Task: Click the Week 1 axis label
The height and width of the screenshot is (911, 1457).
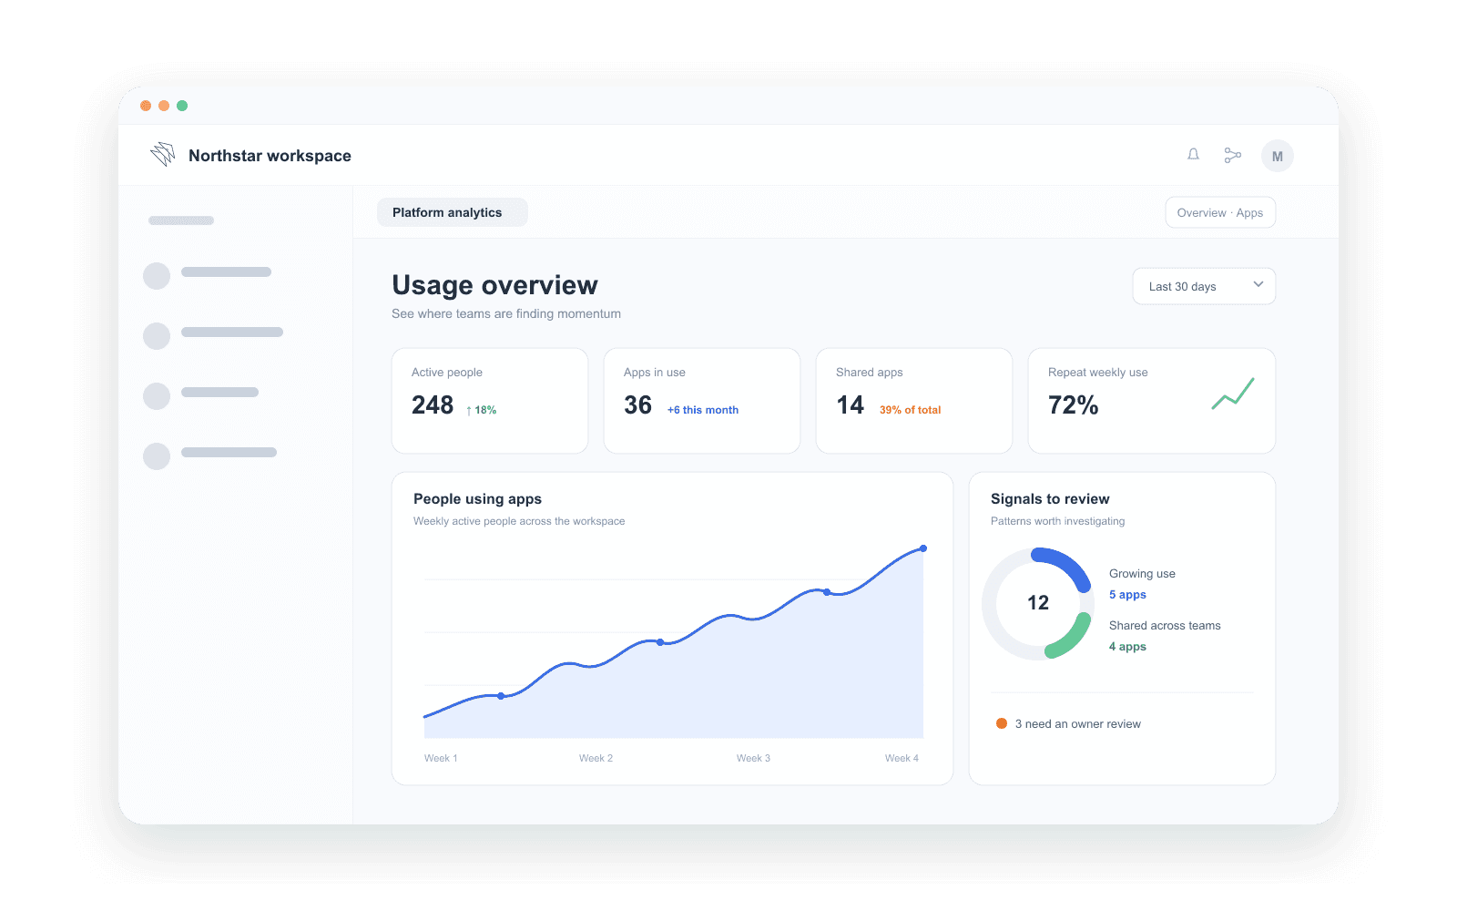Action: click(441, 758)
